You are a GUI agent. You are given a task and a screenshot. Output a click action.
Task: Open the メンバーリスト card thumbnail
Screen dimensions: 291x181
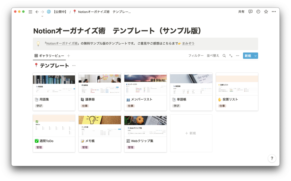point(145,84)
